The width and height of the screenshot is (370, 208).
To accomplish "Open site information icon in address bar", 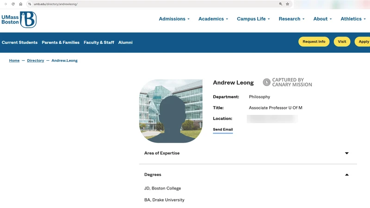I will click(x=30, y=4).
